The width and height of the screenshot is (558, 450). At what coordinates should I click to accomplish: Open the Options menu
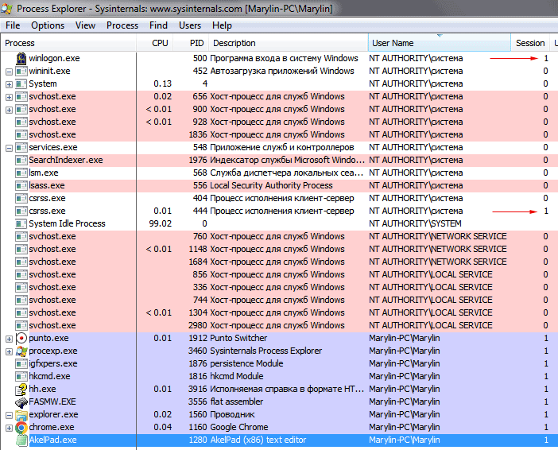coord(48,25)
